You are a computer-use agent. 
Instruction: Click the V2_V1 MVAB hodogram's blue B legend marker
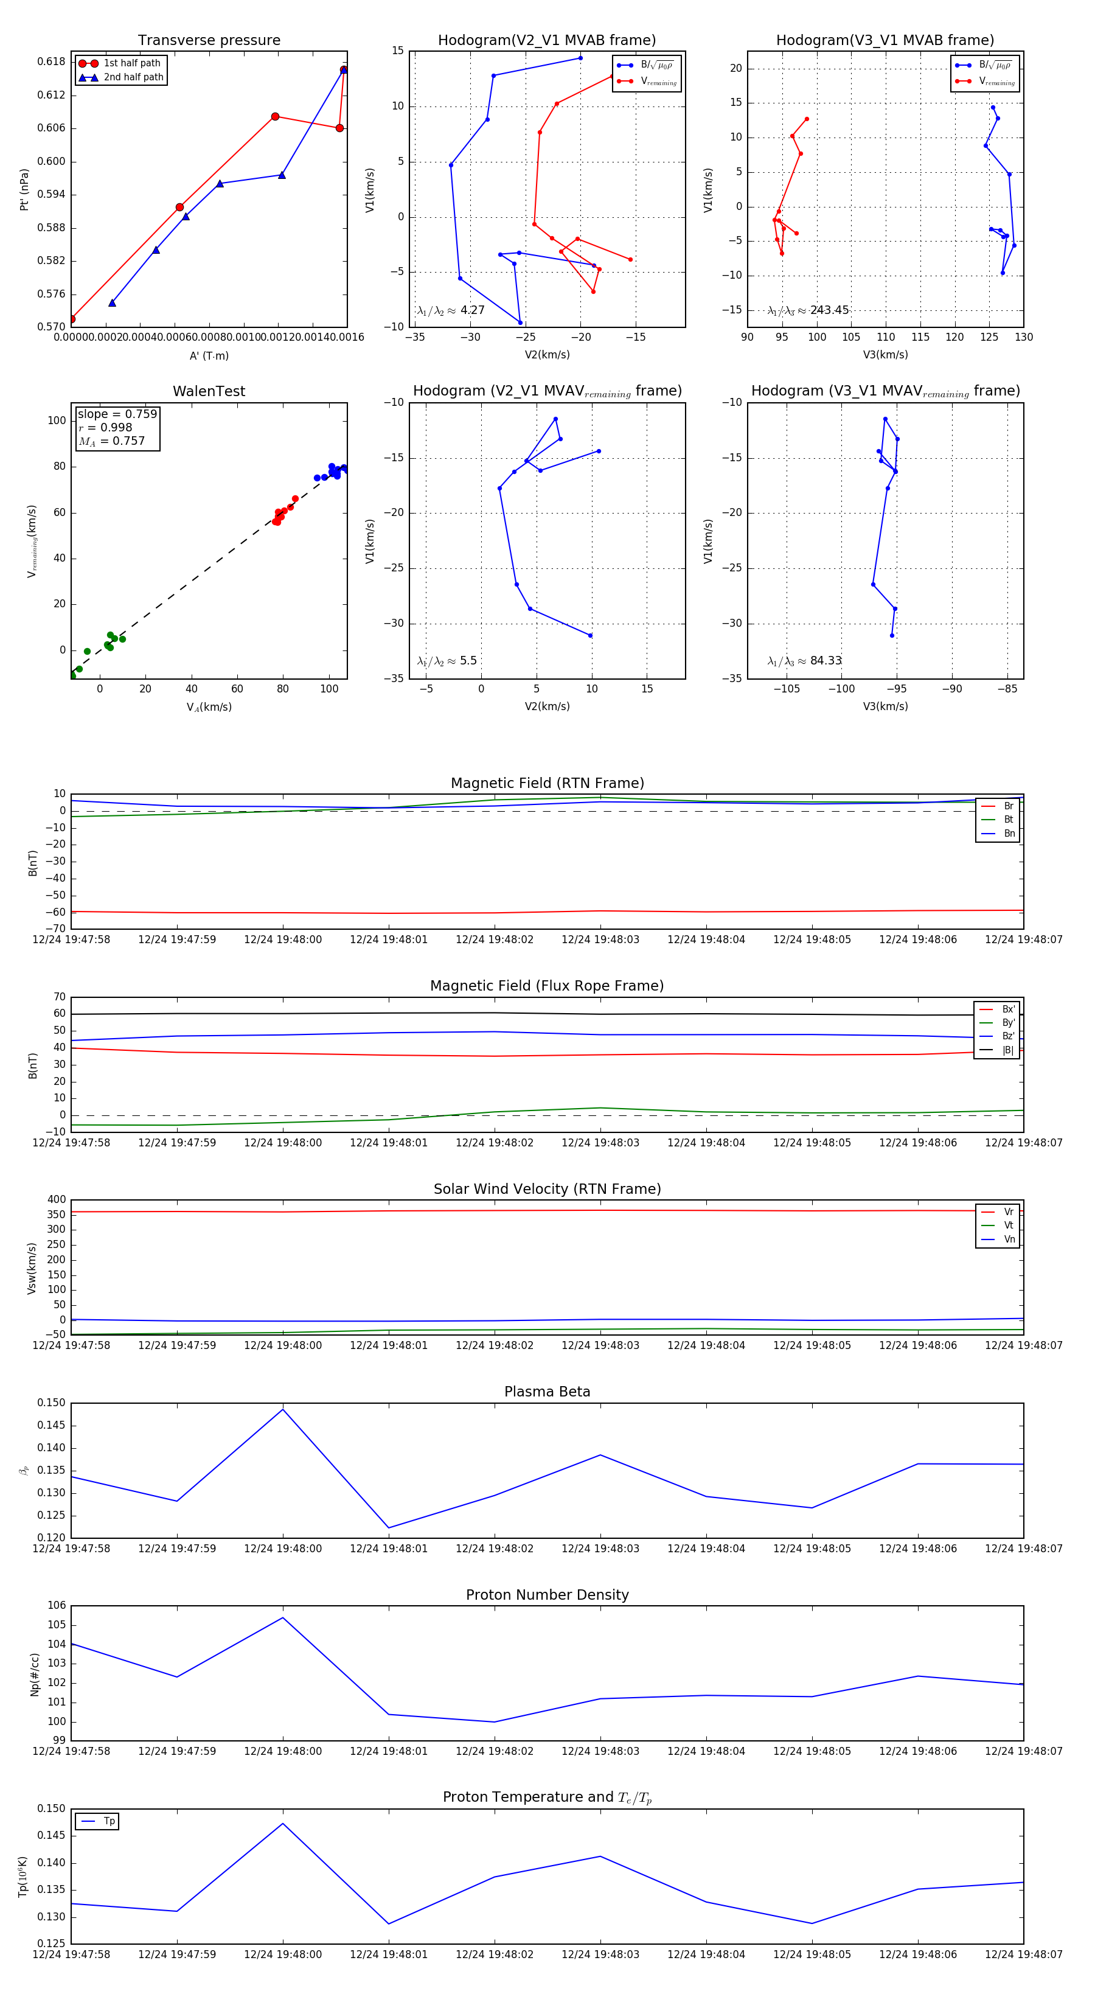point(624,66)
